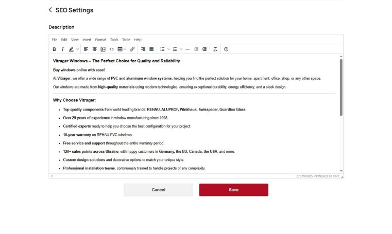392x234 pixels.
Task: Click the 'Free service and support' bullet
Action: (113, 143)
